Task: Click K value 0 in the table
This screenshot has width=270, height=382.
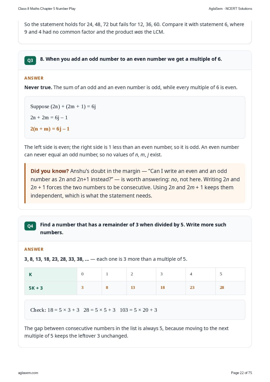Action: tap(89, 274)
